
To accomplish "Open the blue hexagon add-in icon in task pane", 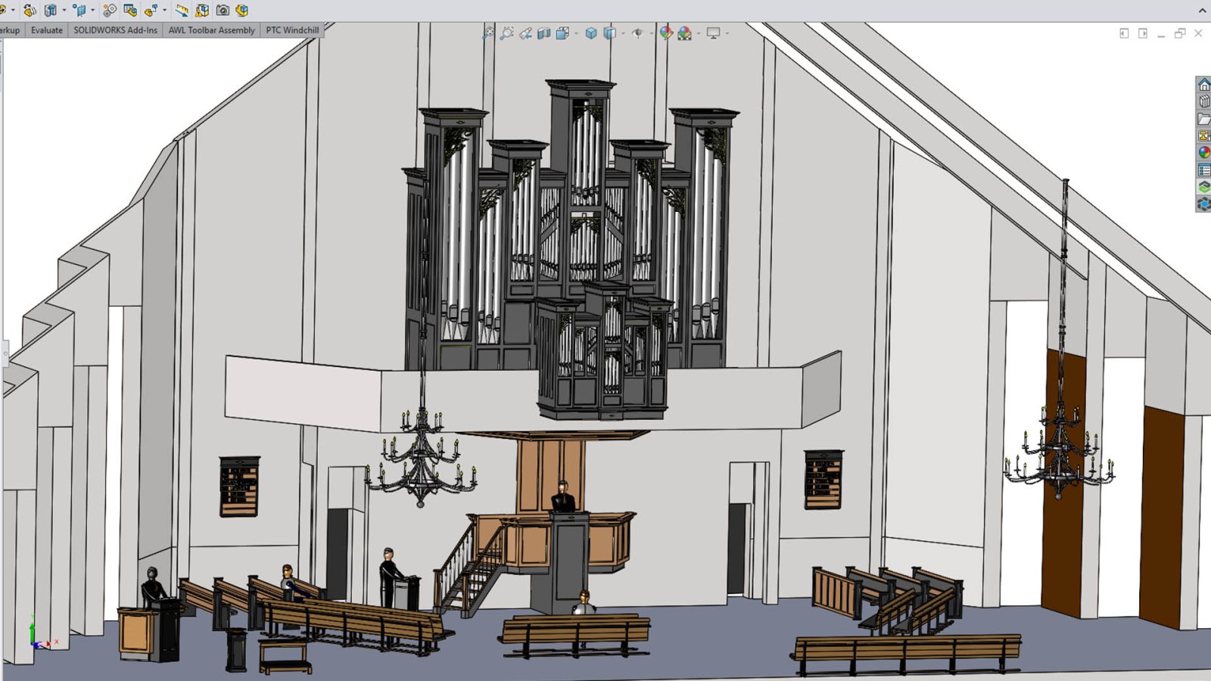I will (x=1203, y=204).
